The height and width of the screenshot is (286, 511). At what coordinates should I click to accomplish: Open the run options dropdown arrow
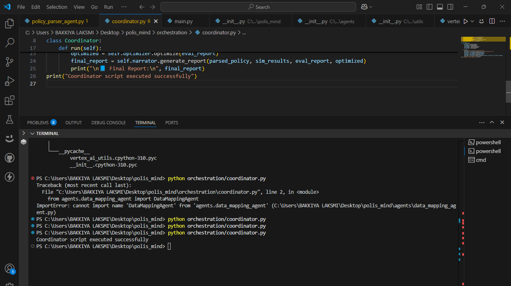point(472,21)
